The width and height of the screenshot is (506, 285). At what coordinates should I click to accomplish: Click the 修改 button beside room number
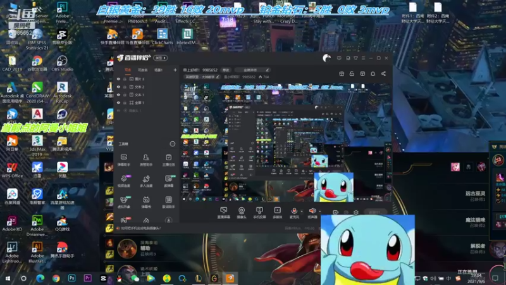[x=226, y=70]
